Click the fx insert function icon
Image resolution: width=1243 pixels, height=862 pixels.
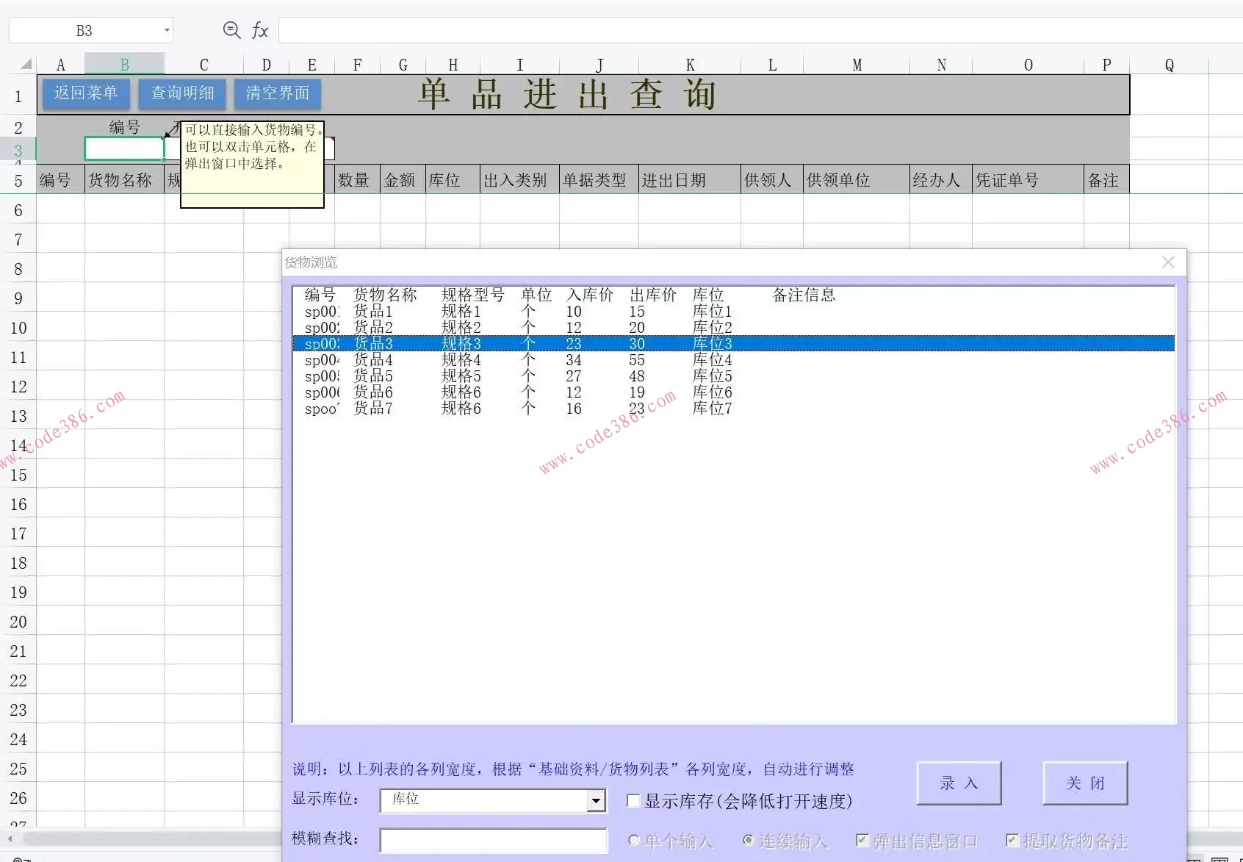tap(259, 30)
